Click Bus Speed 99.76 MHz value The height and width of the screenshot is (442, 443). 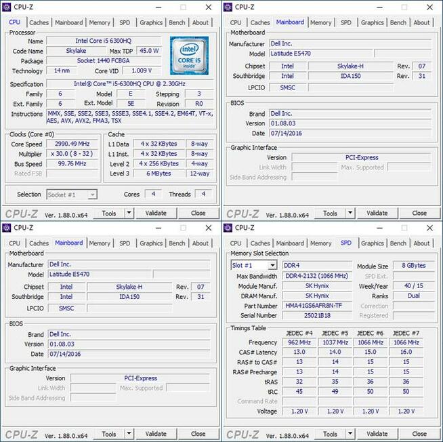pyautogui.click(x=72, y=163)
